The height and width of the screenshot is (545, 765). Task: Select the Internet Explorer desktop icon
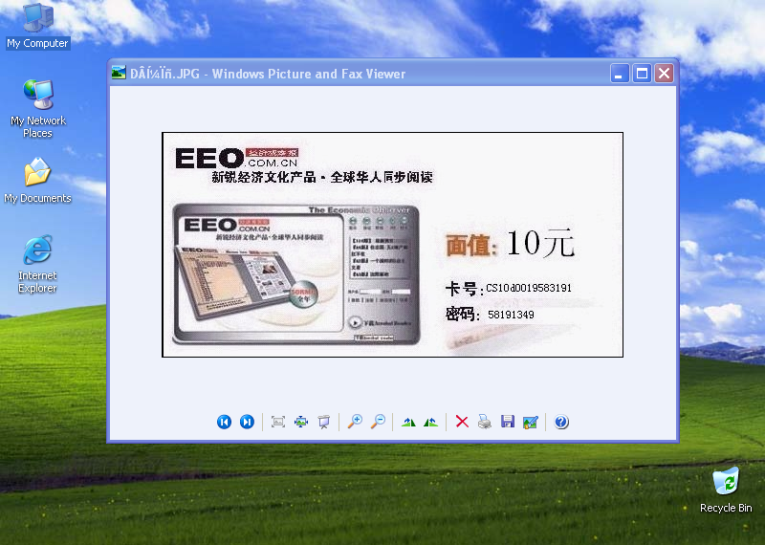tap(37, 264)
